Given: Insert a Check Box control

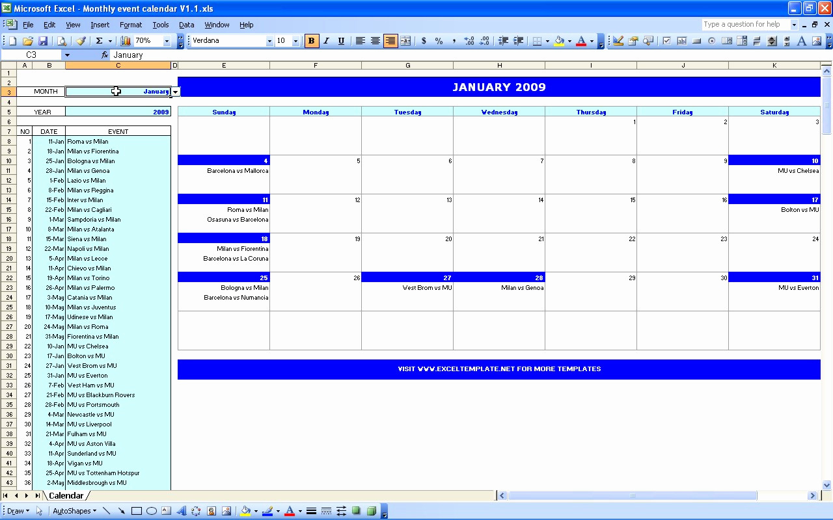Looking at the screenshot, I should 666,41.
